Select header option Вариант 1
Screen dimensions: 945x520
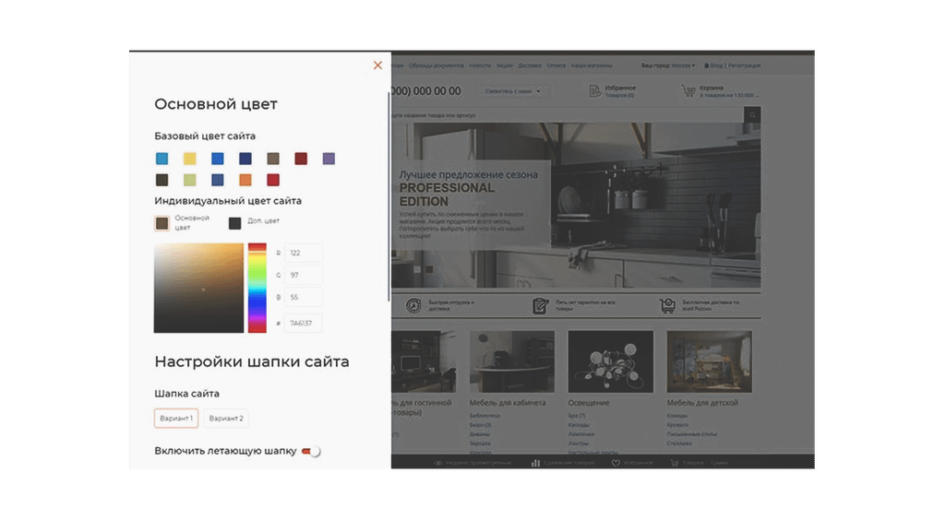coord(176,419)
